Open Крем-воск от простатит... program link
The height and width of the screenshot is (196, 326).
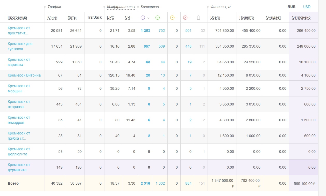pos(19,31)
